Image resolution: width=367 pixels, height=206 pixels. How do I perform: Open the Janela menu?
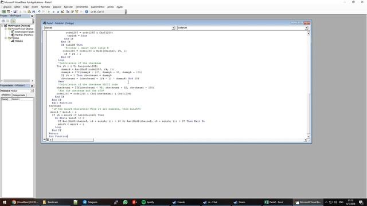tap(110, 7)
